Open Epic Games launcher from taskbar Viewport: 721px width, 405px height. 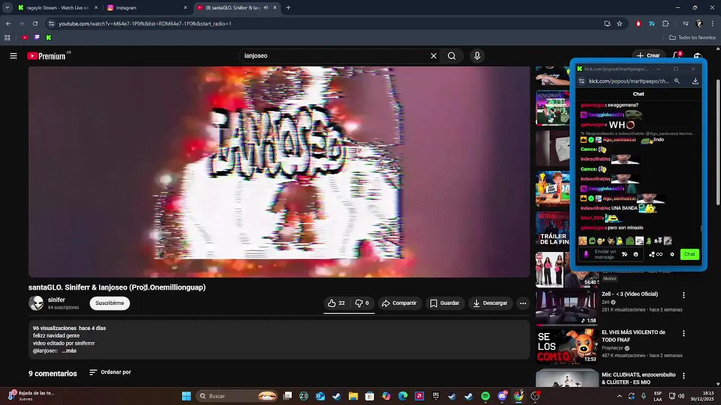(436, 396)
